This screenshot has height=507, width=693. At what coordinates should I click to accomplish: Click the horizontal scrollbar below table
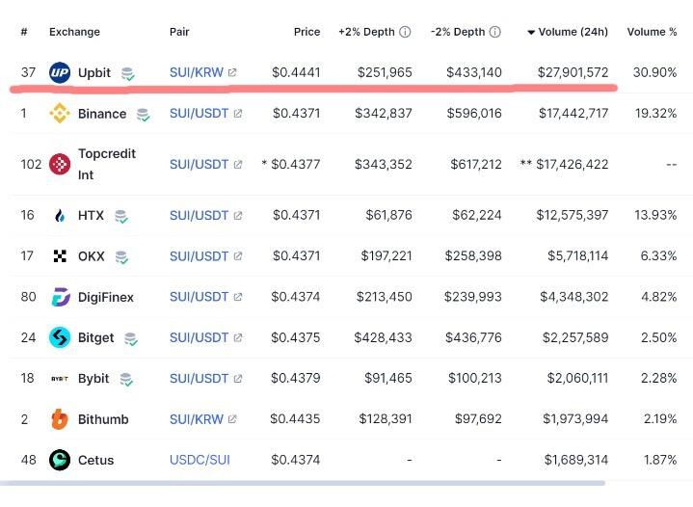(303, 483)
